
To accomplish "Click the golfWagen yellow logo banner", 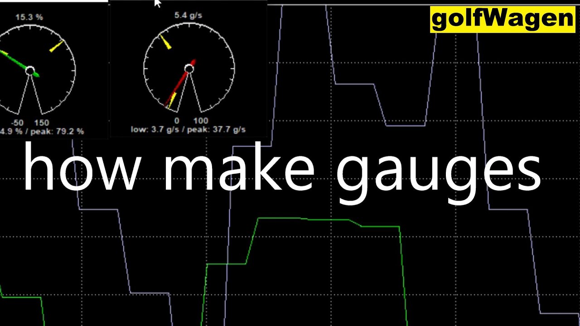I will [x=503, y=20].
